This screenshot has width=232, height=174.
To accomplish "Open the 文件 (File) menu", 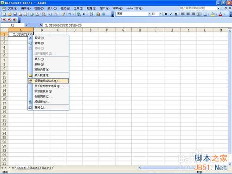I will (x=13, y=8).
